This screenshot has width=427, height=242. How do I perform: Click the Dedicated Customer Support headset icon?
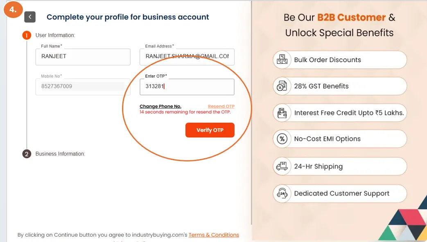(282, 193)
